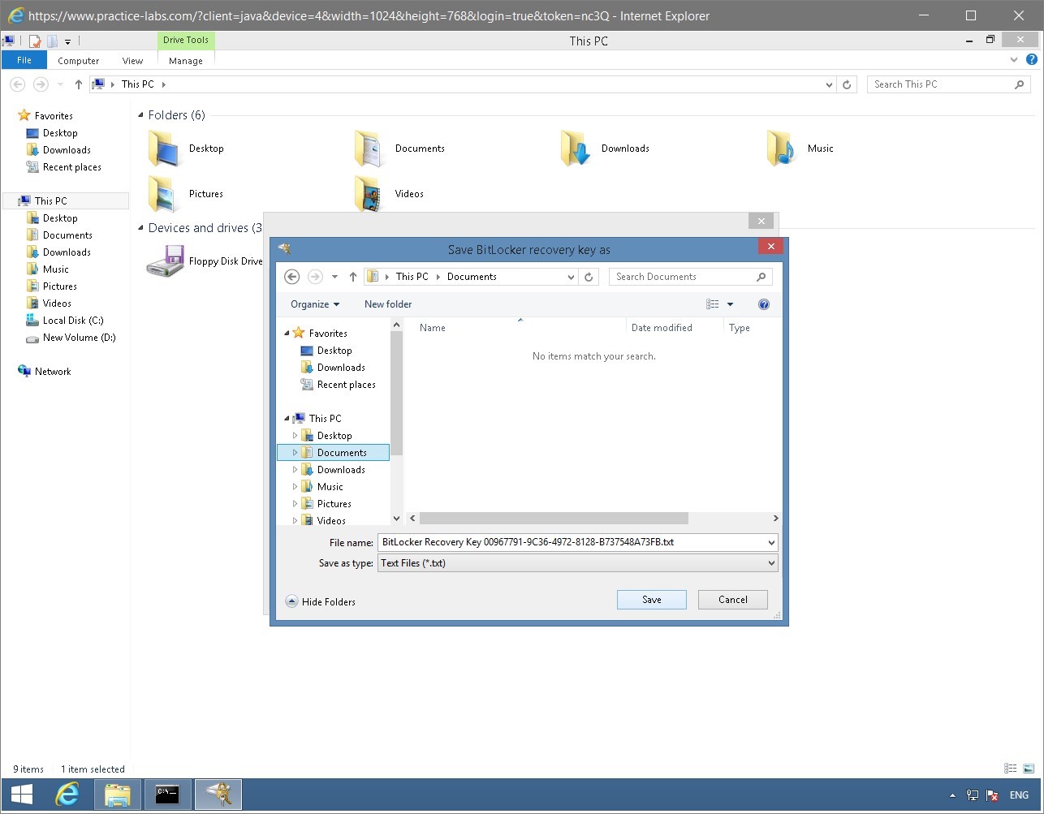Viewport: 1044px width, 814px height.
Task: Open Internet Explorer from the taskbar
Action: (67, 795)
